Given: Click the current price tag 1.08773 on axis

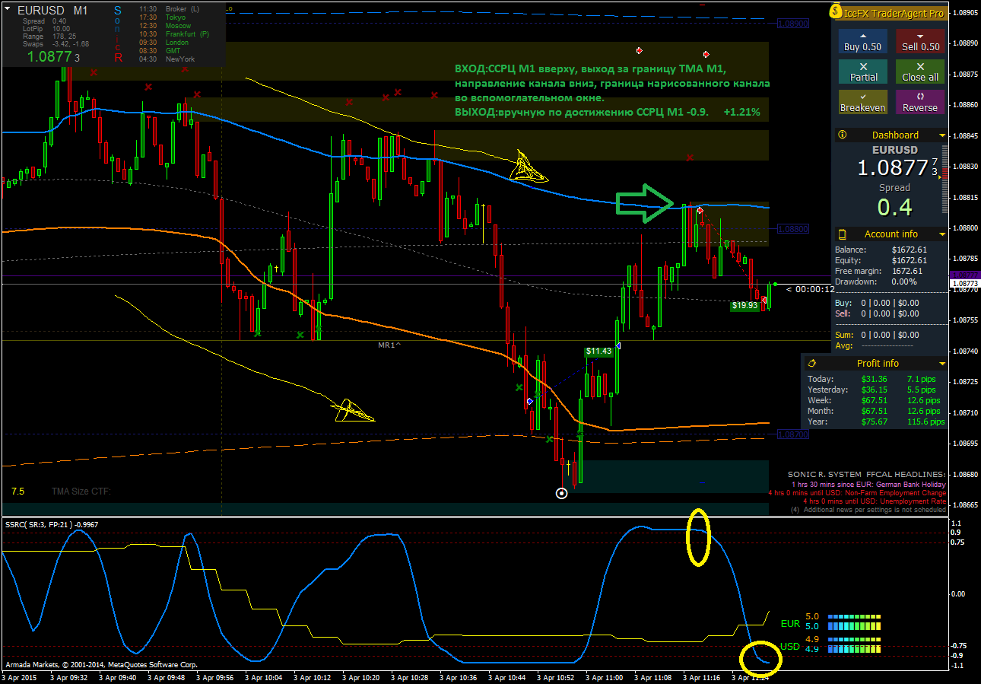Looking at the screenshot, I should [x=964, y=283].
